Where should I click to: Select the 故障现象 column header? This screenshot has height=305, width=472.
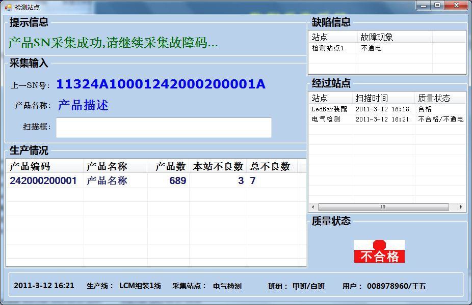tap(395, 37)
